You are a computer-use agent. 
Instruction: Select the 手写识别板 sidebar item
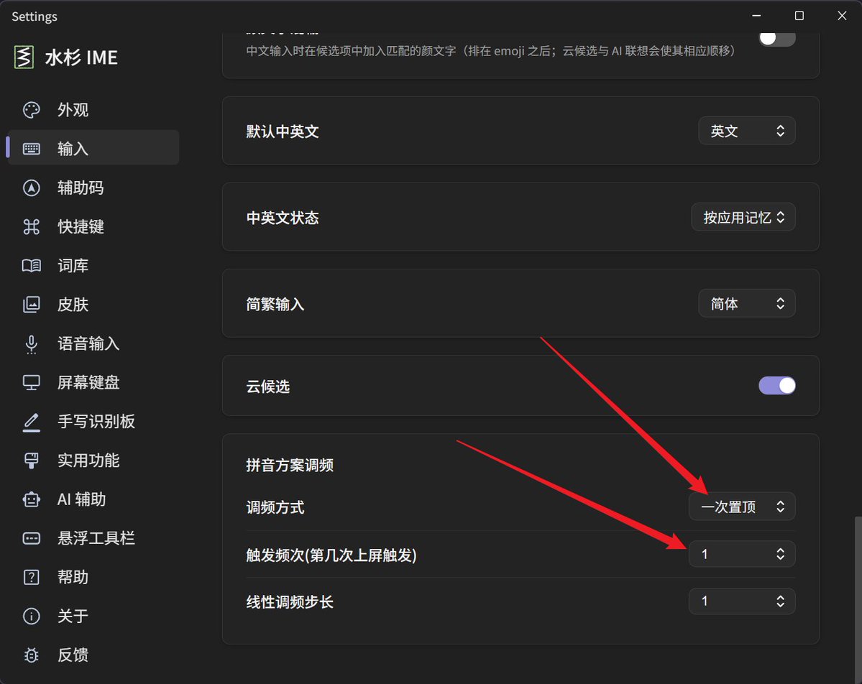point(93,421)
